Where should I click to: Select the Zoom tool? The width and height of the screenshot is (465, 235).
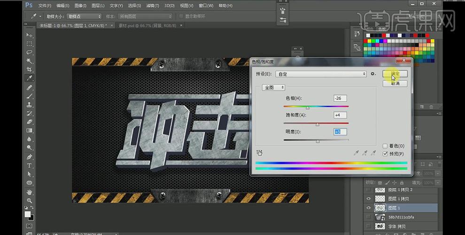(x=30, y=200)
